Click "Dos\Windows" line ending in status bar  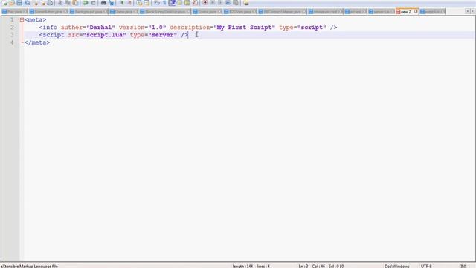[396, 266]
